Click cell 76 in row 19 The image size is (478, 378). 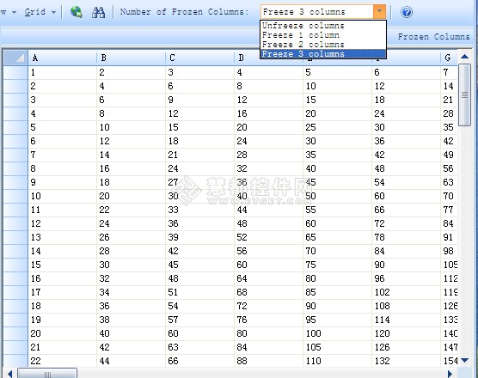(269, 320)
